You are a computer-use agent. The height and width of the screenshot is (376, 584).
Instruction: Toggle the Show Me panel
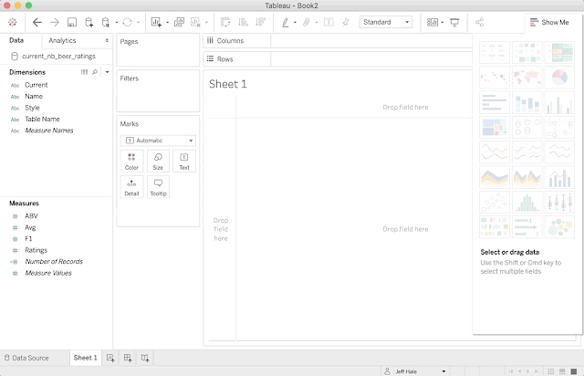(x=549, y=22)
